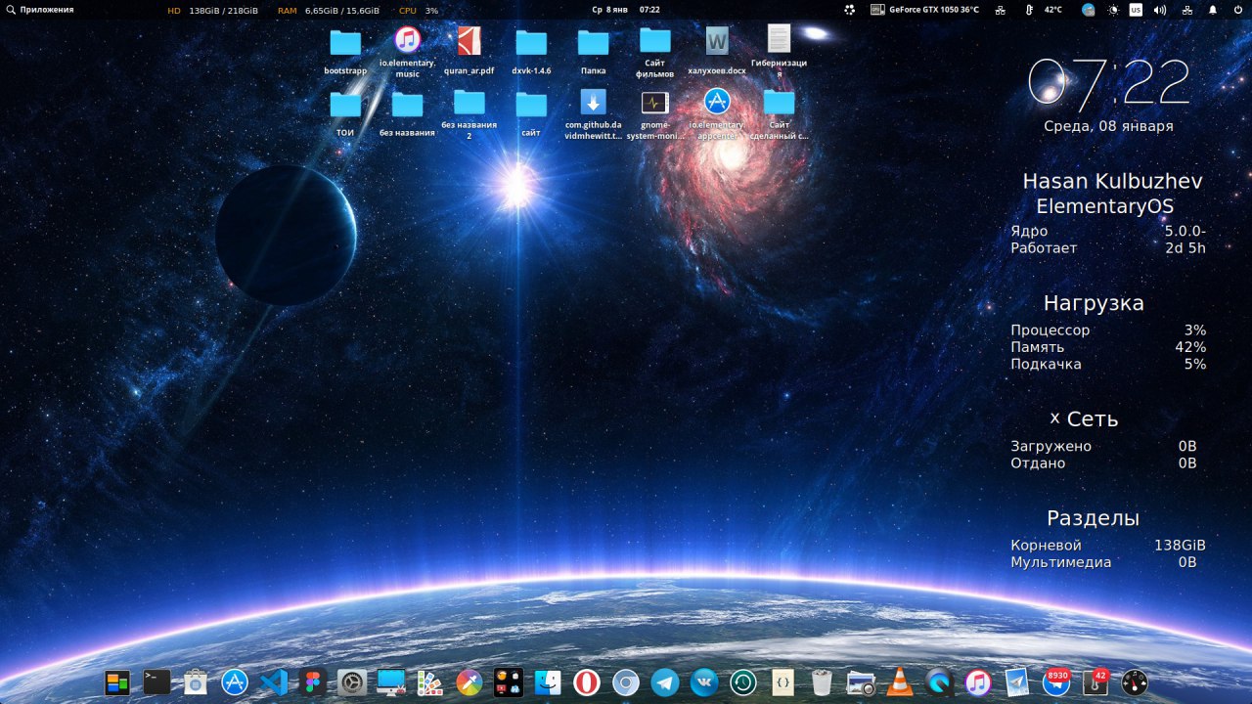Screen dimensions: 1252x704
Task: Open the Music app in dock
Action: pyautogui.click(x=978, y=682)
